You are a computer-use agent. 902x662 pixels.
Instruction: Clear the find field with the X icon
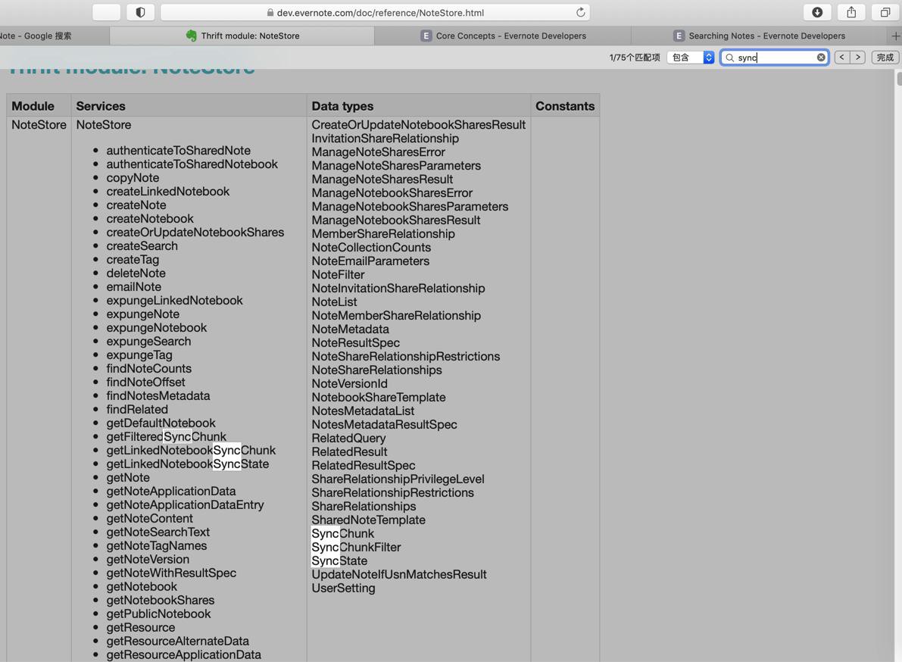point(821,57)
